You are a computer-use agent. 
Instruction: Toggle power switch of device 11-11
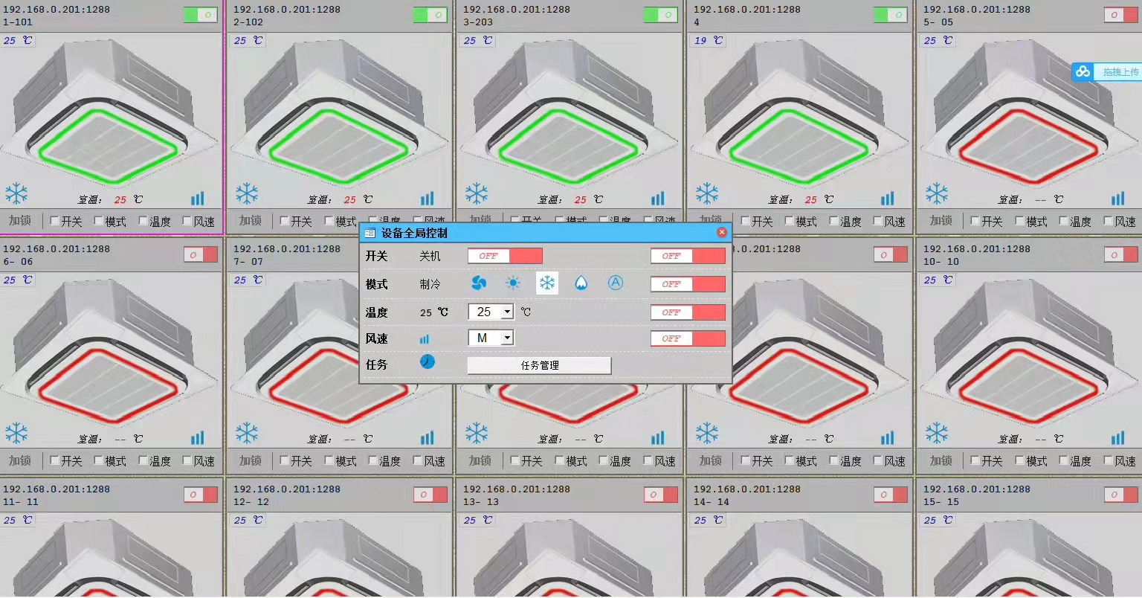(201, 495)
